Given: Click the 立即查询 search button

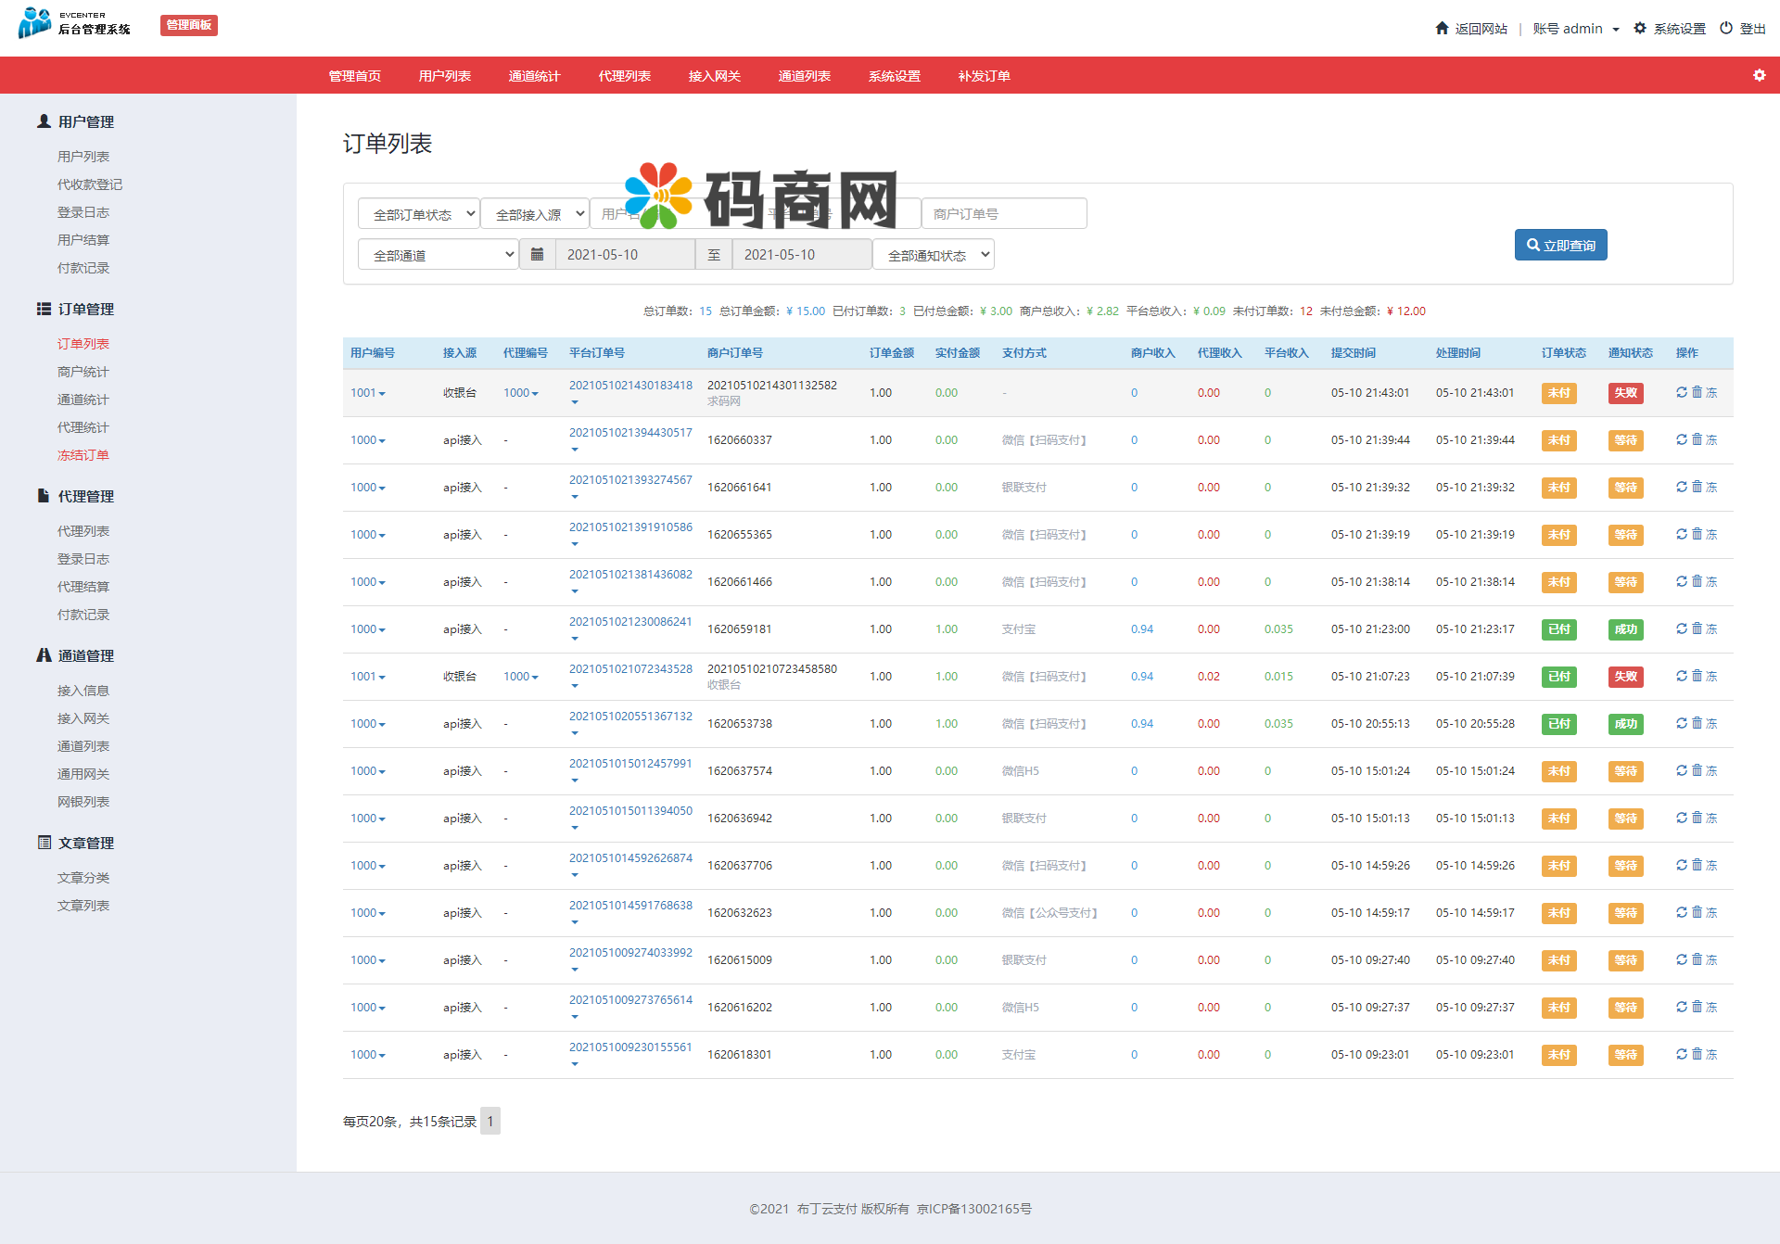Looking at the screenshot, I should [x=1560, y=245].
